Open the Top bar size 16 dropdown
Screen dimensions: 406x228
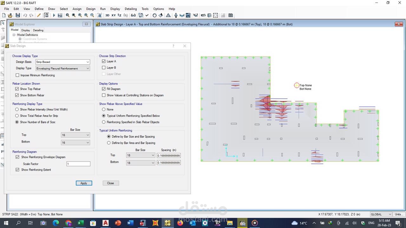click(x=75, y=135)
